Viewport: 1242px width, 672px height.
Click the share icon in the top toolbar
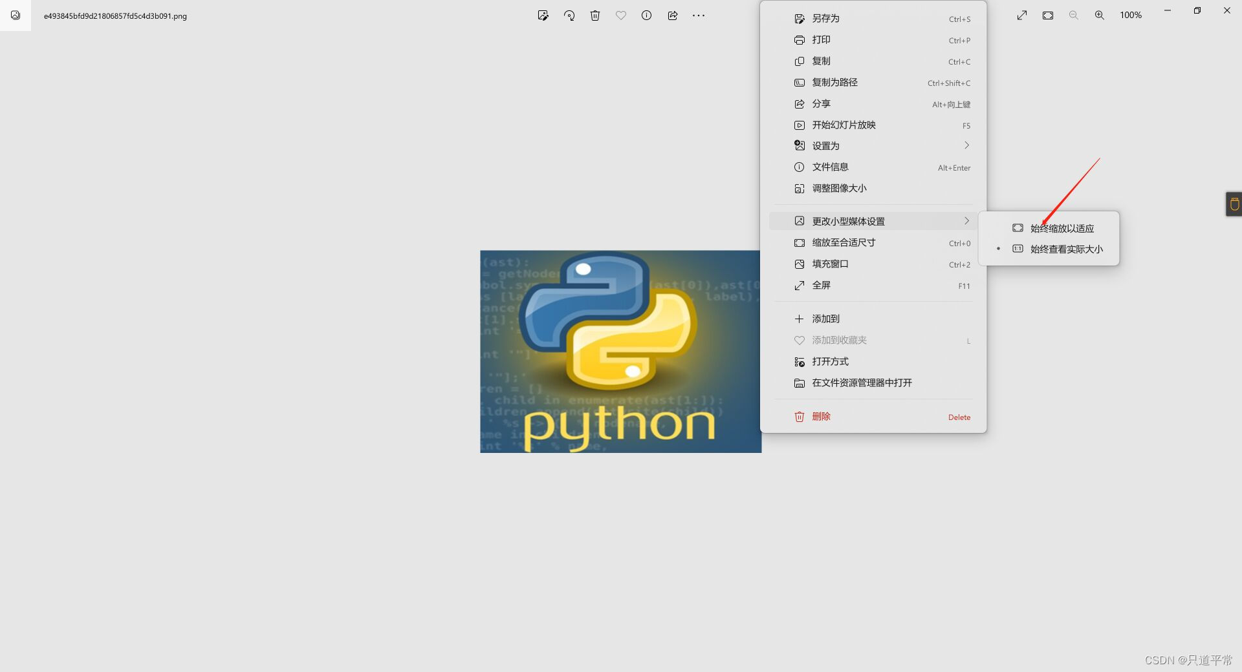tap(673, 16)
